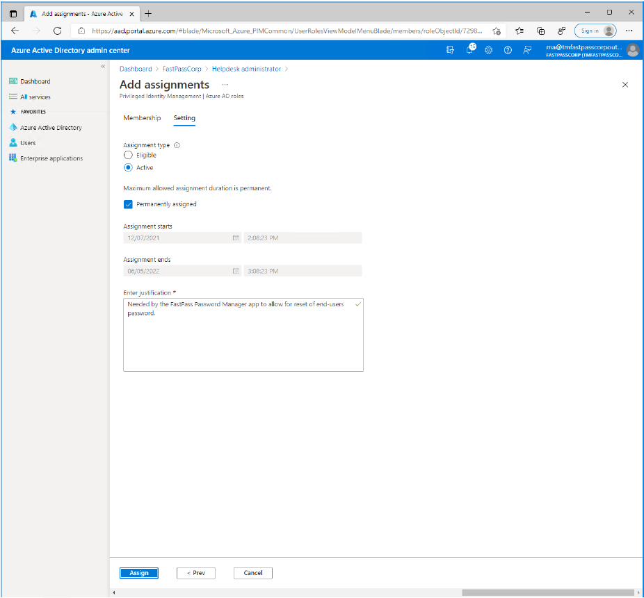Select the Active assignment type
The height and width of the screenshot is (598, 644).
(x=128, y=167)
